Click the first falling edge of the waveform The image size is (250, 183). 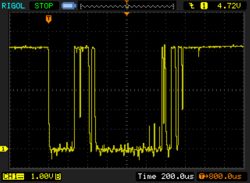(49, 98)
